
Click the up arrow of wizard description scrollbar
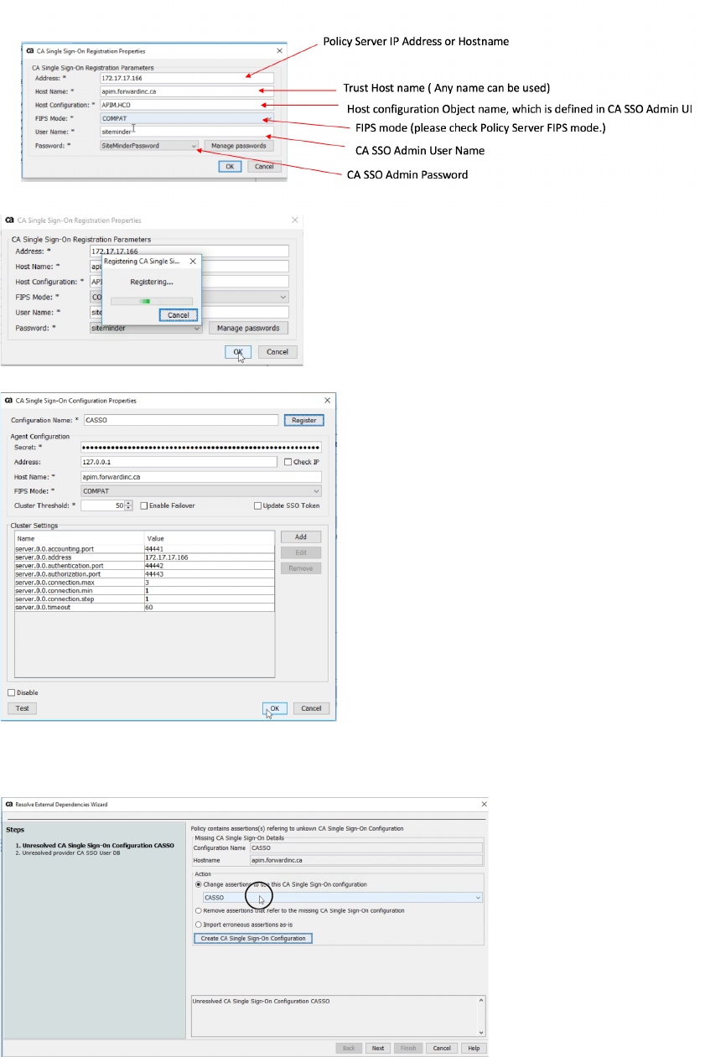481,1000
